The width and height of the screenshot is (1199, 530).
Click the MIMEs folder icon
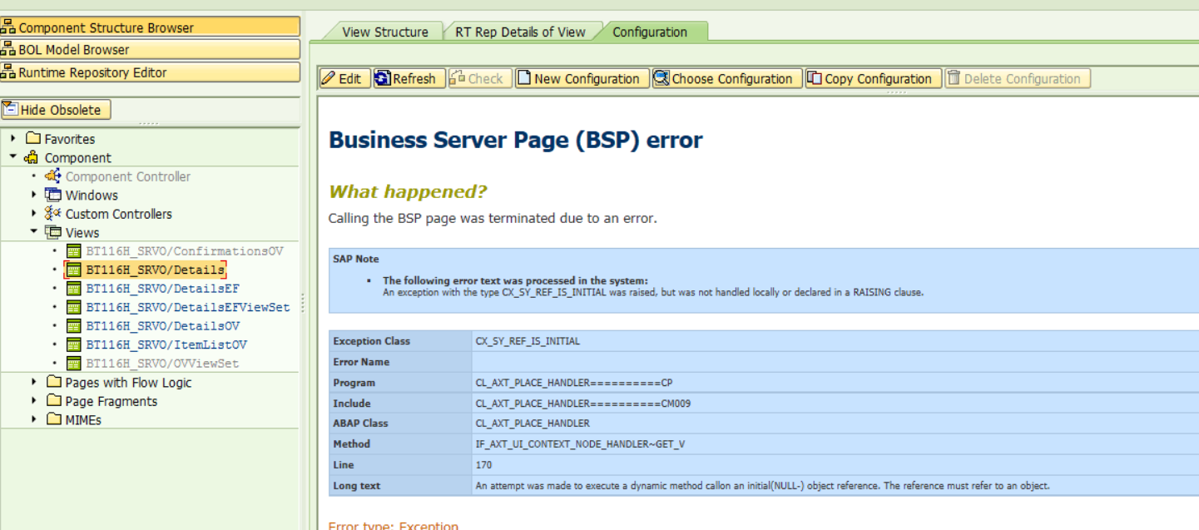tap(54, 419)
